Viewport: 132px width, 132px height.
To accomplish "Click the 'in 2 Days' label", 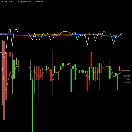I will (127, 82).
